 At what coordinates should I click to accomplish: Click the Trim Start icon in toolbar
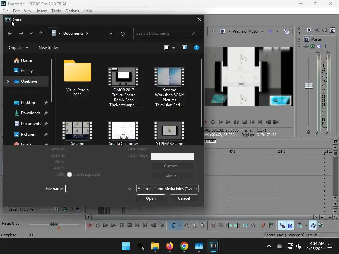click(x=229, y=225)
